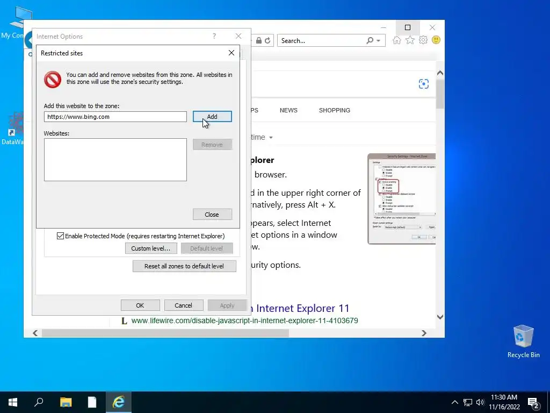550x413 pixels.
Task: Click the vertical scrollbar up arrow
Action: [x=440, y=73]
